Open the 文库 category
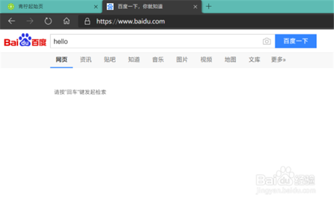The image size is (334, 202). coord(254,60)
